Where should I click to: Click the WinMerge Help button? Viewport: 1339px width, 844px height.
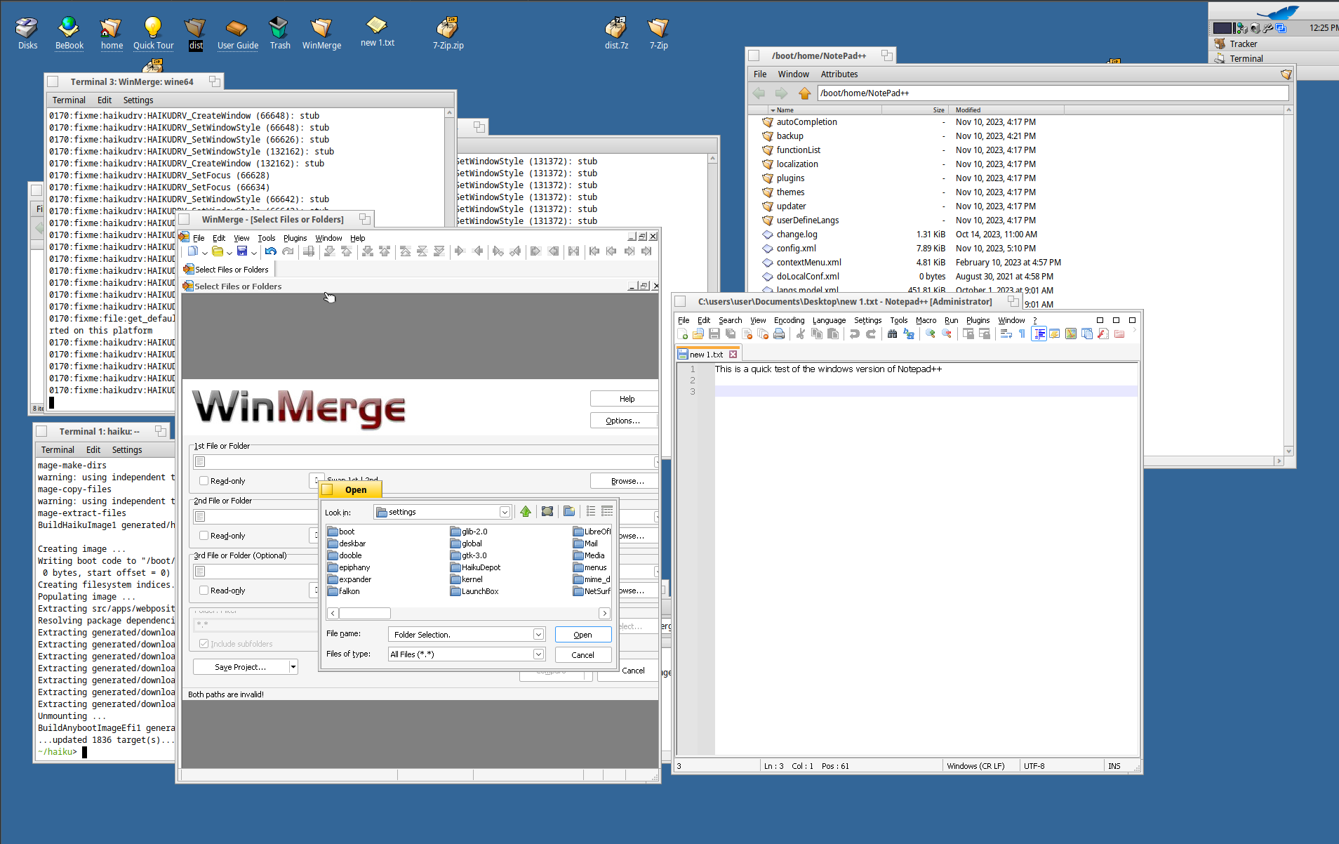tap(625, 399)
